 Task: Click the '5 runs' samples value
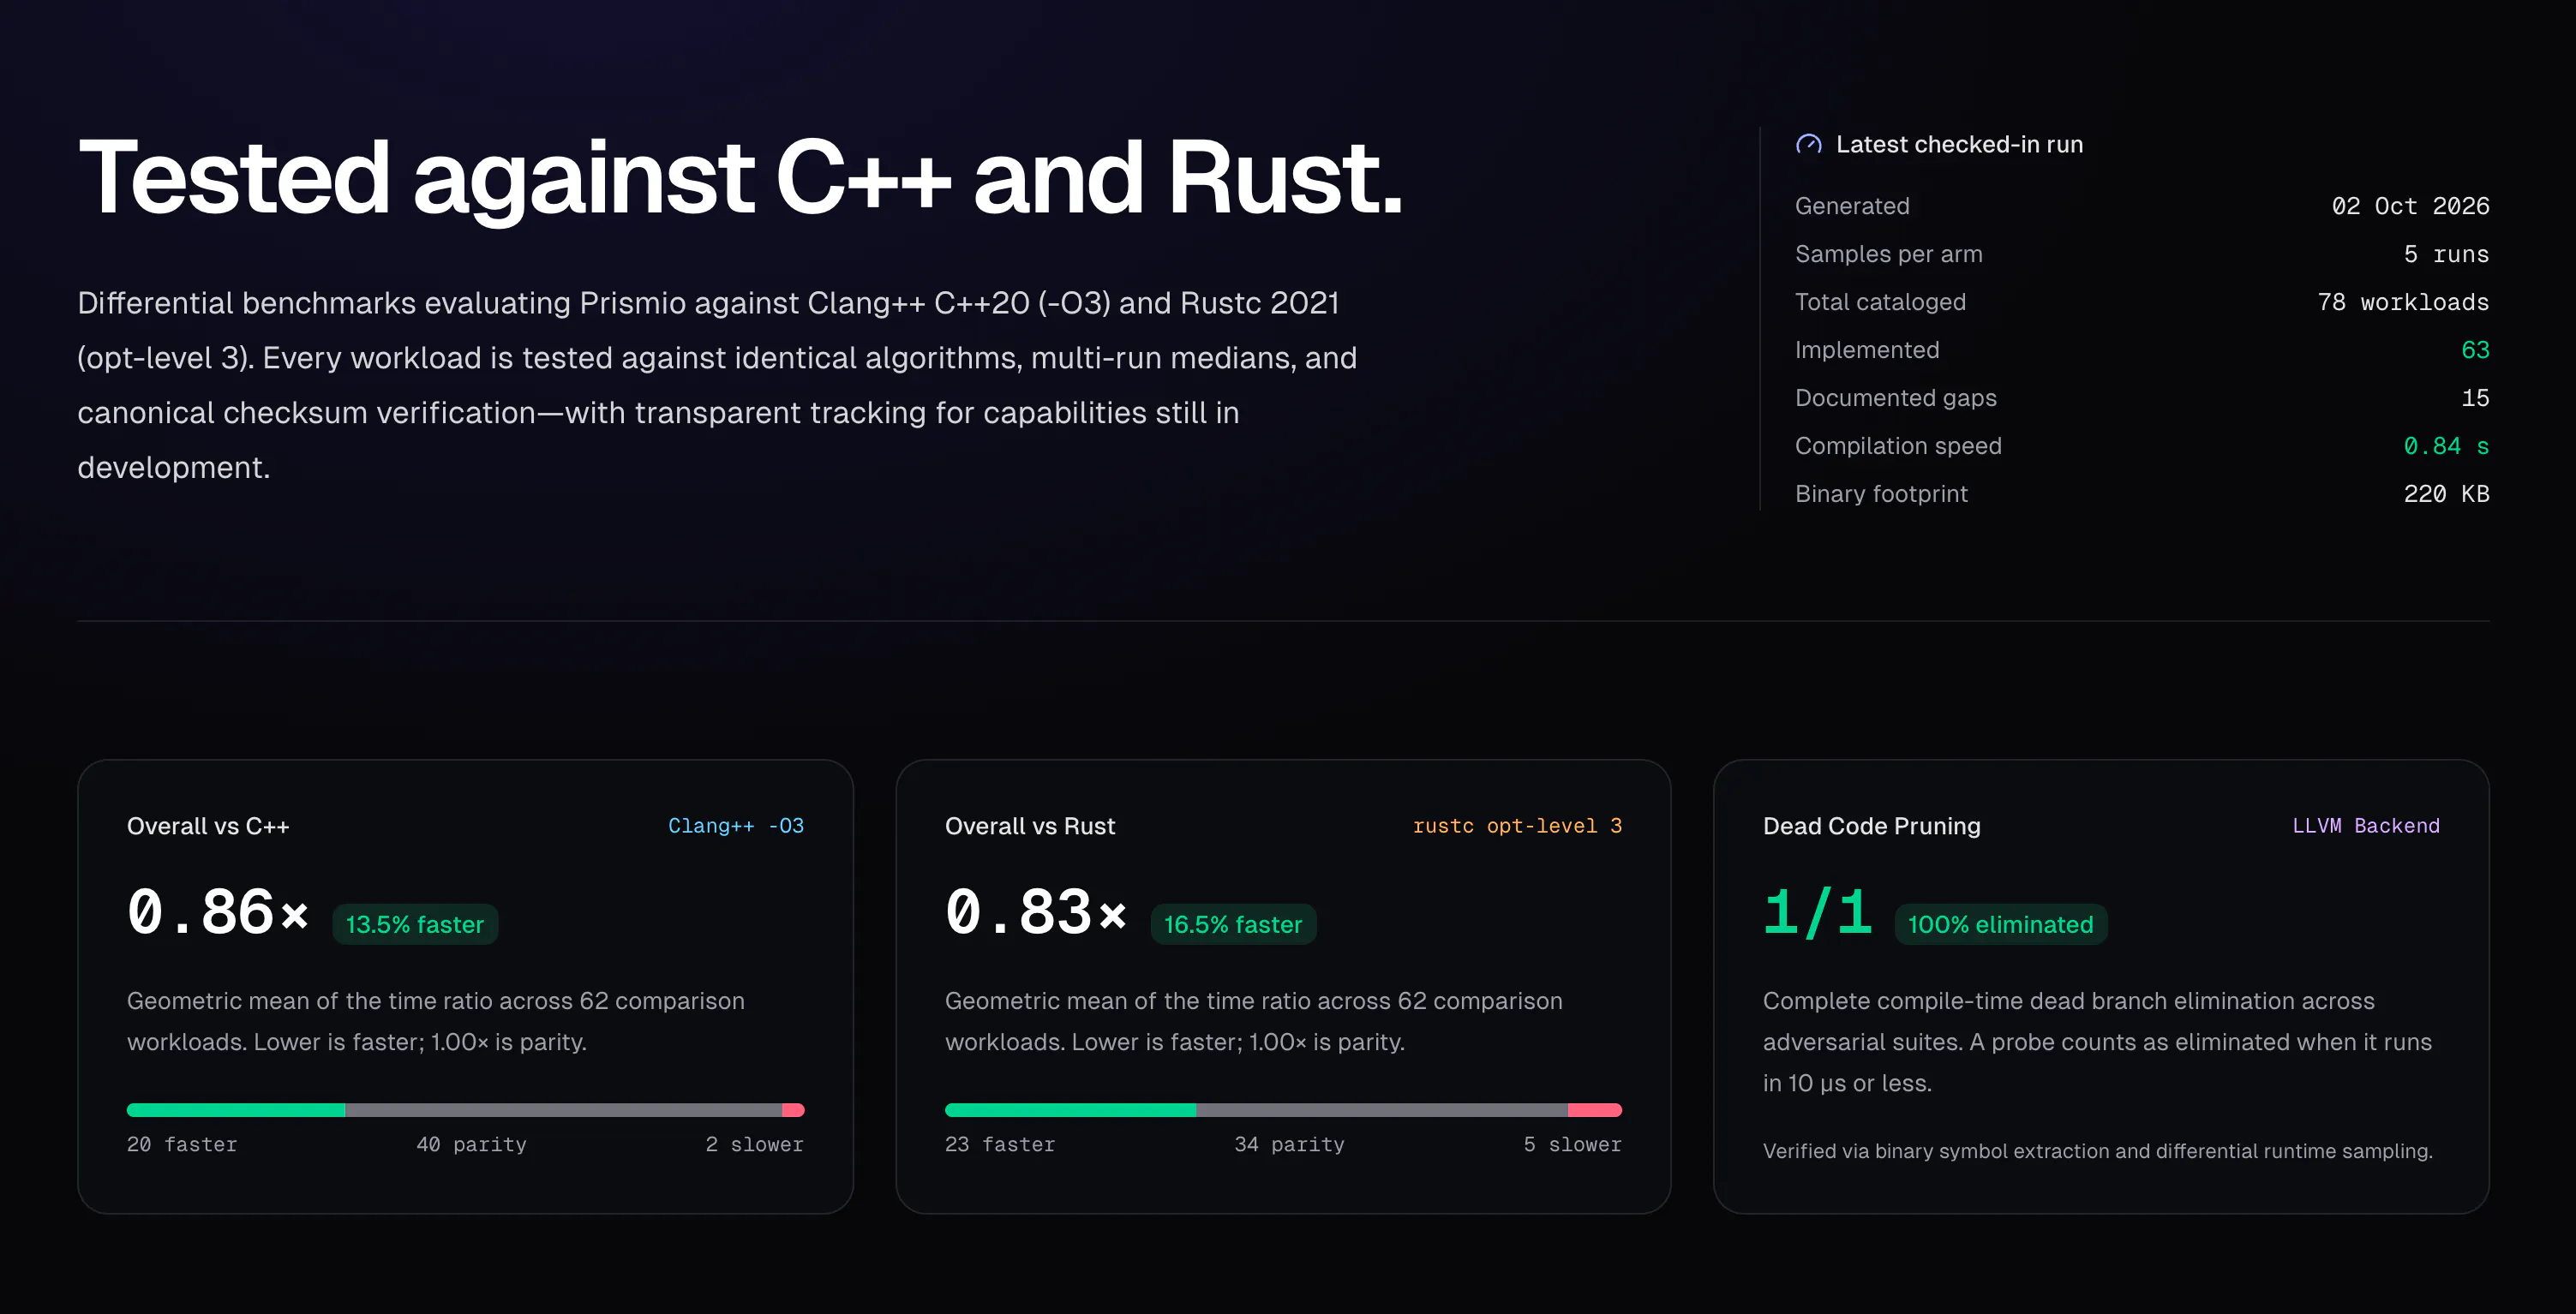(2446, 254)
